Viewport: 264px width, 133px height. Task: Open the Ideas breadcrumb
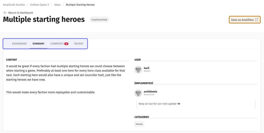click(57, 5)
